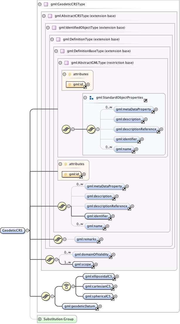Collapse sequence next to gml:remarks

point(64,239)
